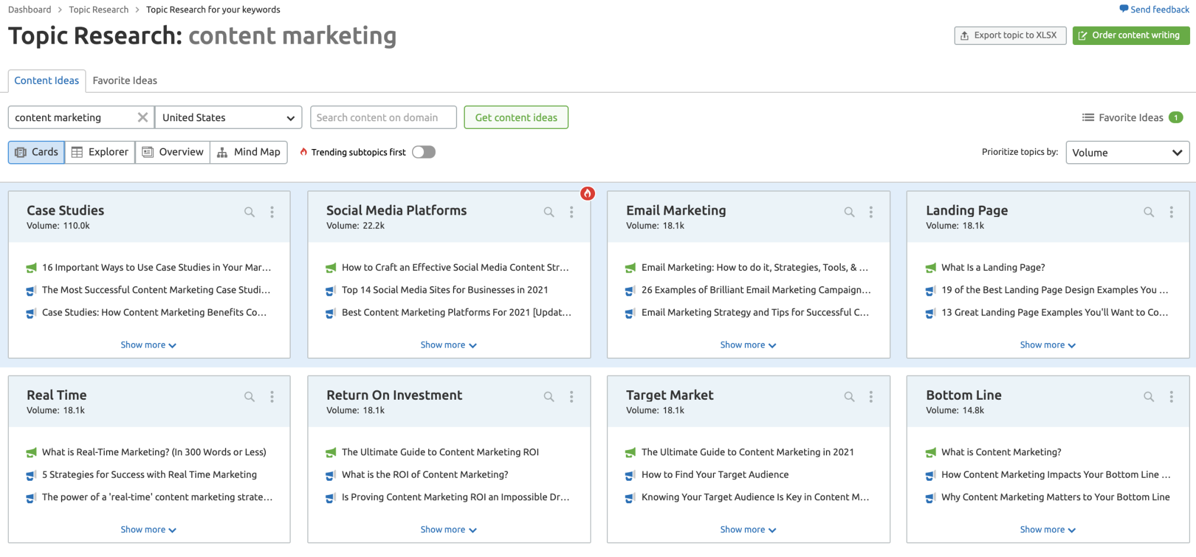This screenshot has width=1196, height=557.
Task: Open three-dot menu on Return On Investment card
Action: (571, 397)
